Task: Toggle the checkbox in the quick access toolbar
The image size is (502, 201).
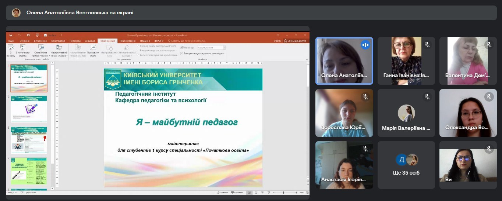Action: pyautogui.click(x=45, y=35)
